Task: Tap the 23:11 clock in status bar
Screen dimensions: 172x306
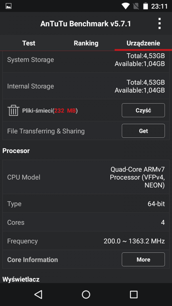Action: 160,6
